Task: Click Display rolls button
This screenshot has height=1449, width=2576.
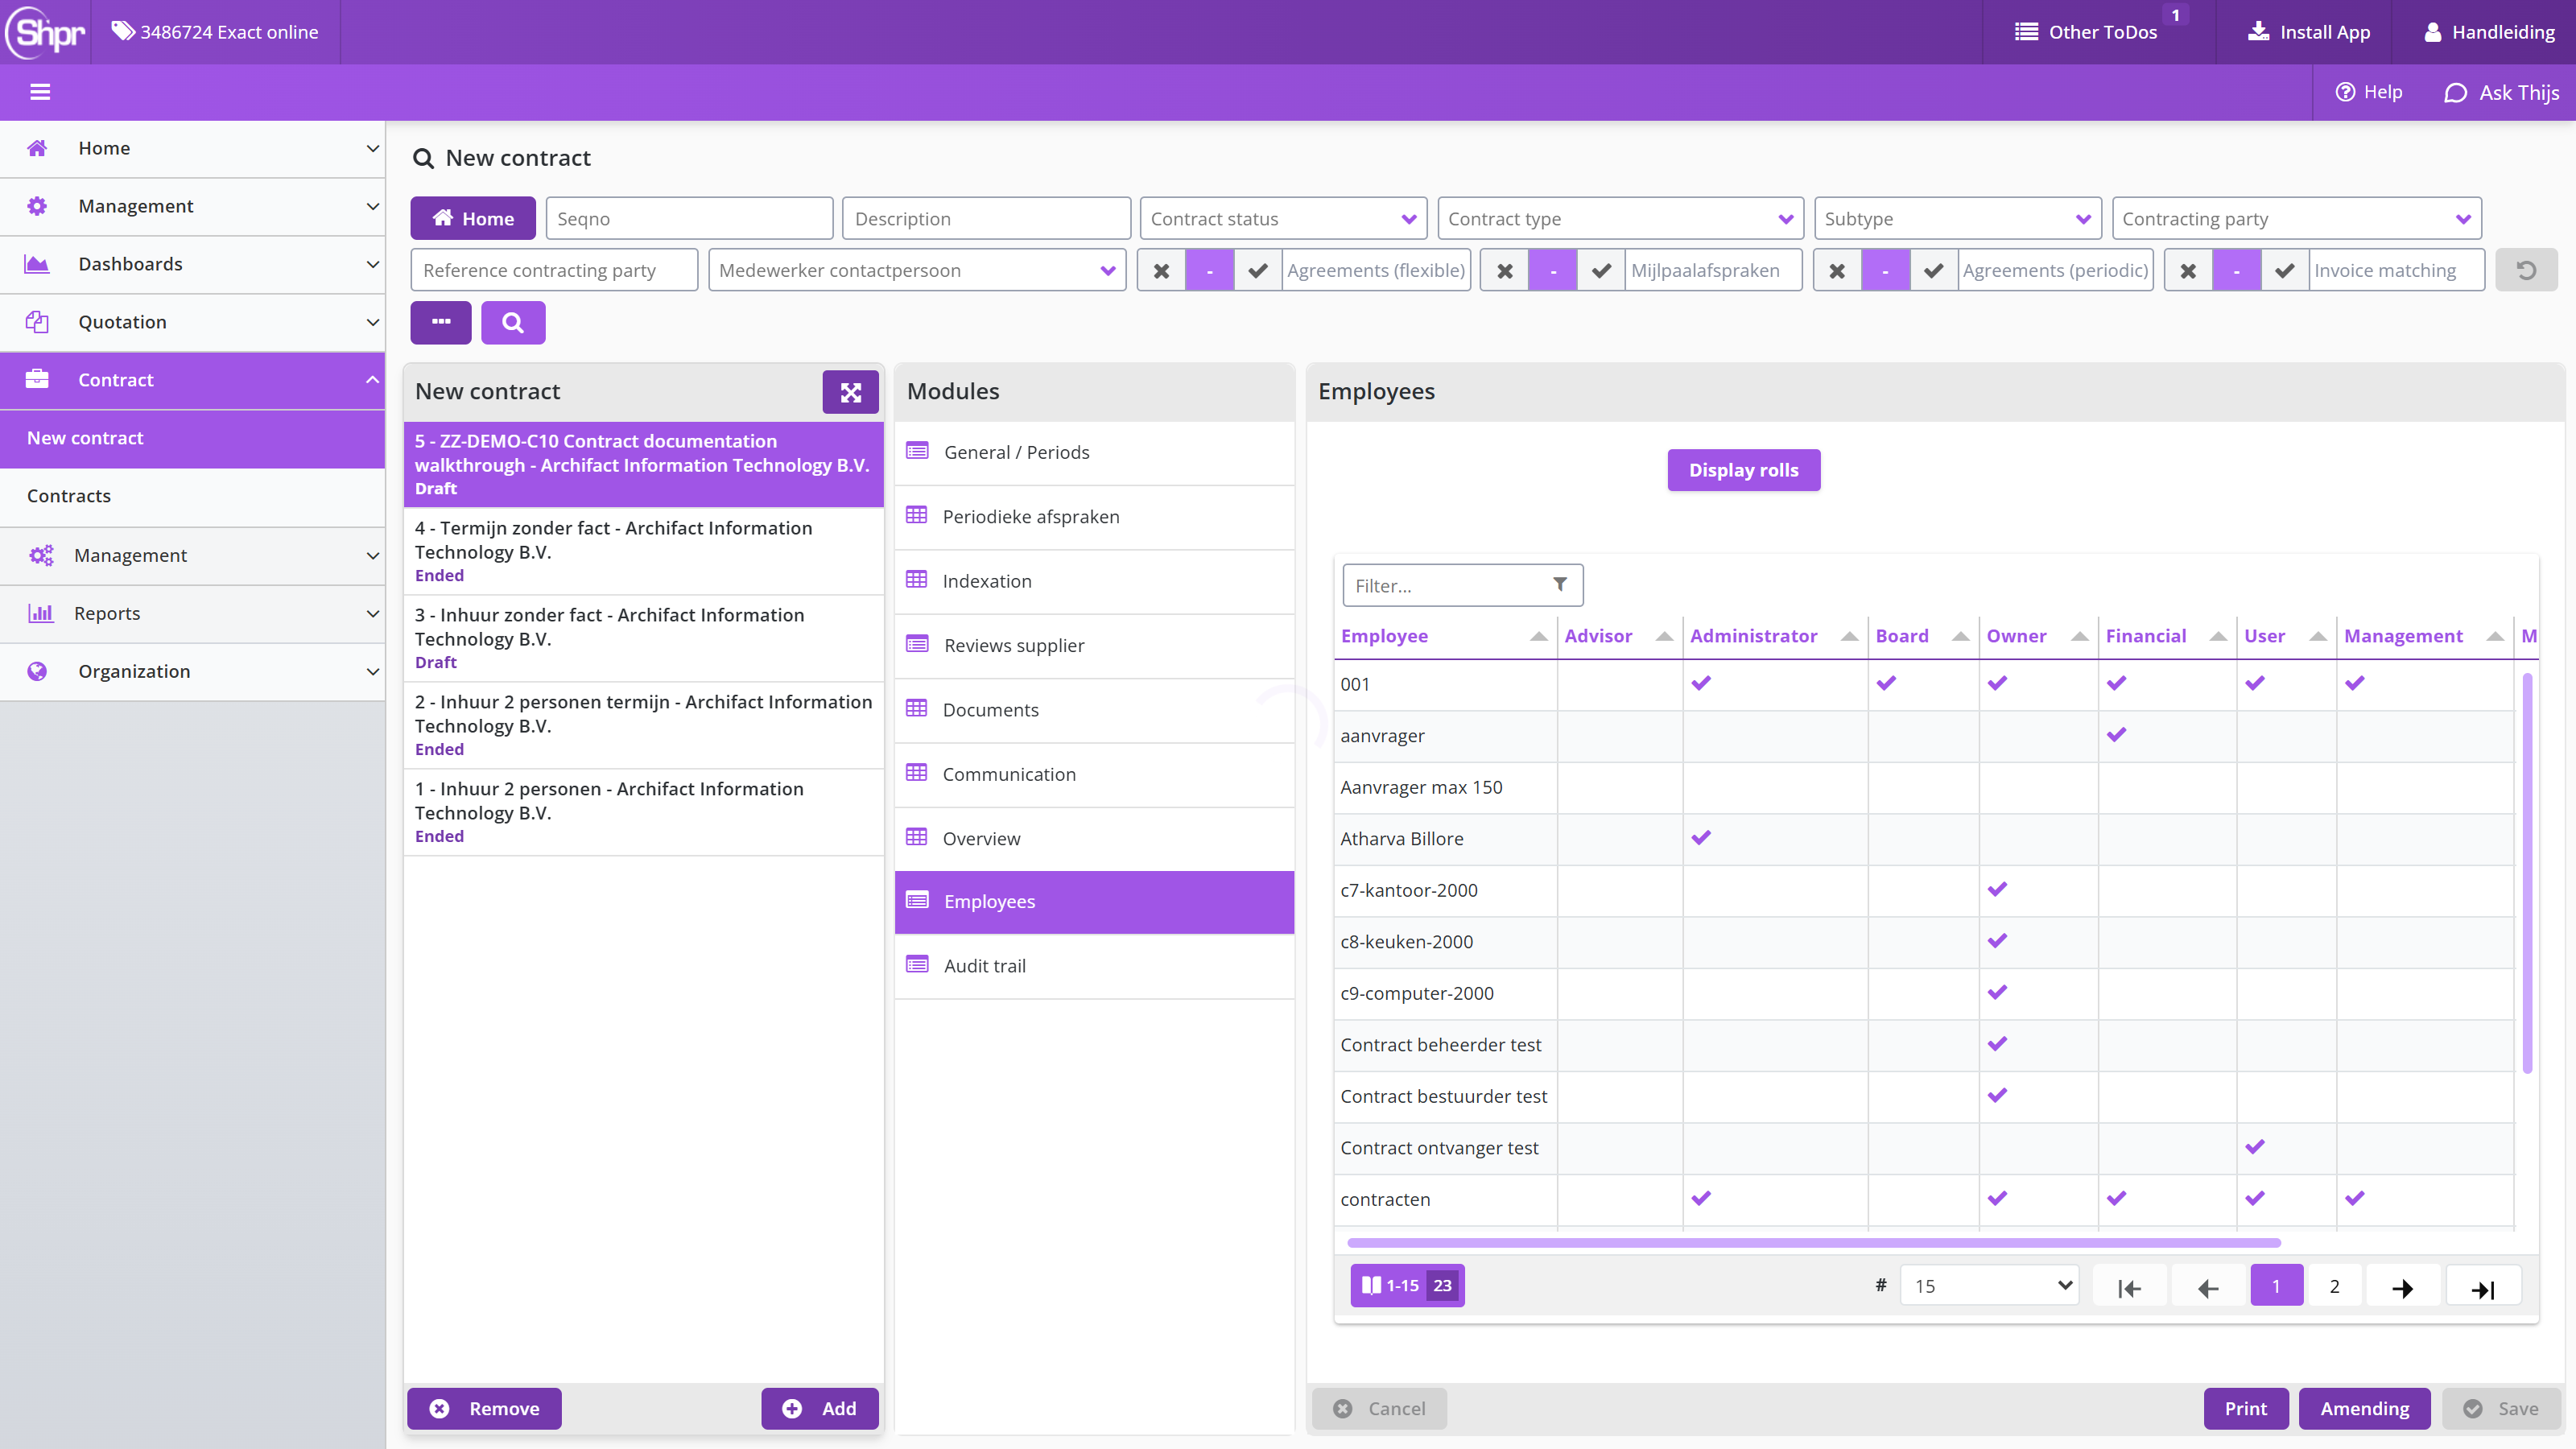Action: (x=1743, y=470)
